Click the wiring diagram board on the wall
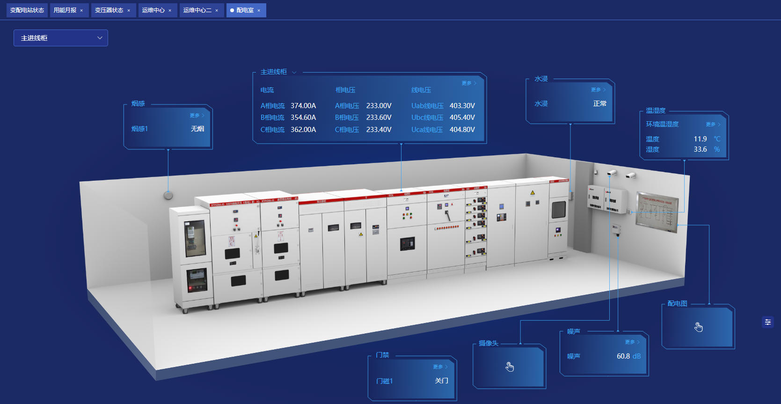Image resolution: width=781 pixels, height=404 pixels. pos(657,212)
